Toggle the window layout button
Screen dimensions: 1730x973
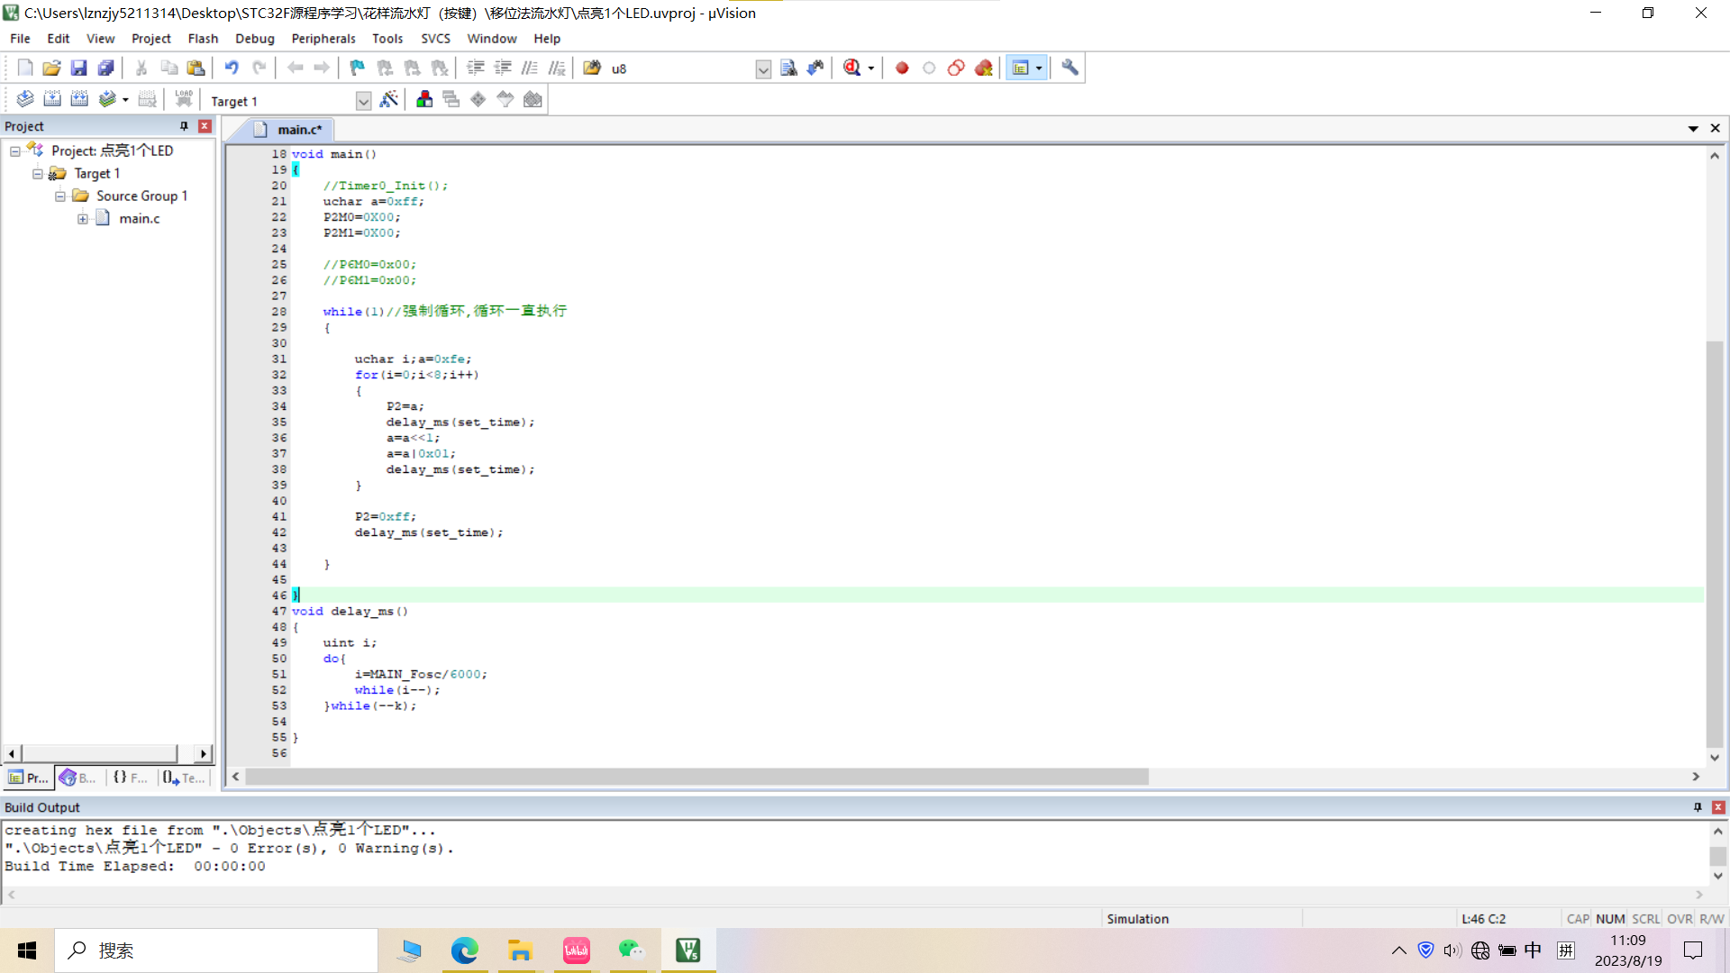1020,68
